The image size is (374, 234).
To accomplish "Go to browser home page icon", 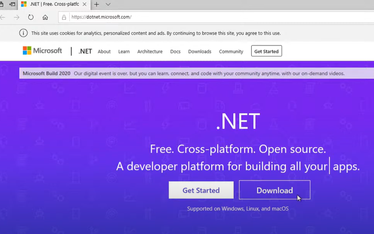I will pyautogui.click(x=45, y=17).
